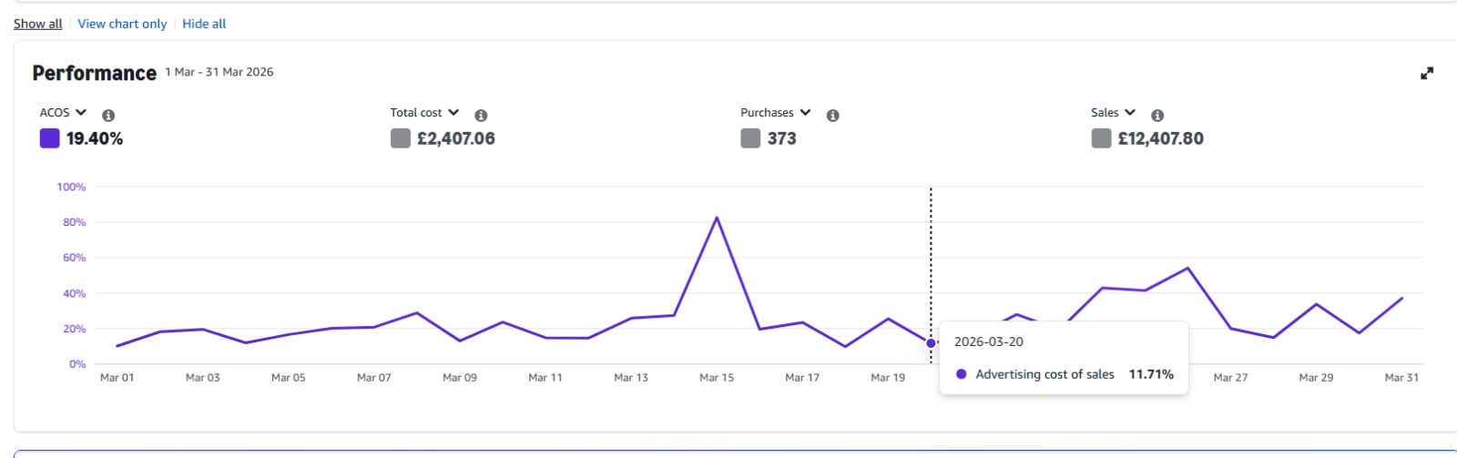This screenshot has height=458, width=1457.
Task: Click the Show all link
Action: point(38,24)
